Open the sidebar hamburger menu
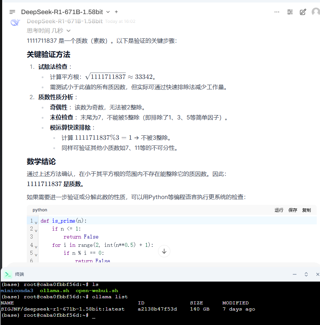Screen dimensions: 320x325 [x=12, y=12]
